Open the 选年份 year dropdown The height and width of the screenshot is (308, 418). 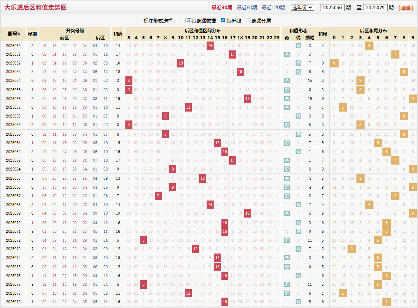pos(302,7)
